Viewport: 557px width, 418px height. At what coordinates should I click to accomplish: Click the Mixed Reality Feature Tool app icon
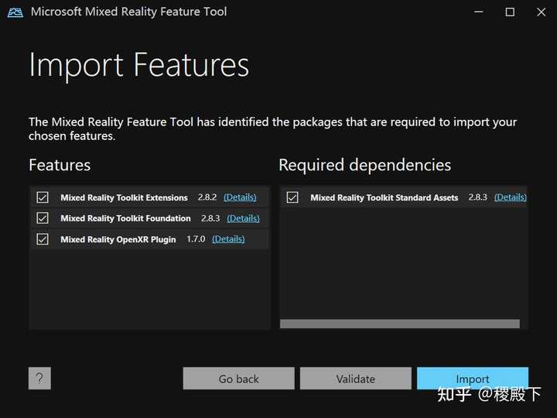click(x=15, y=12)
